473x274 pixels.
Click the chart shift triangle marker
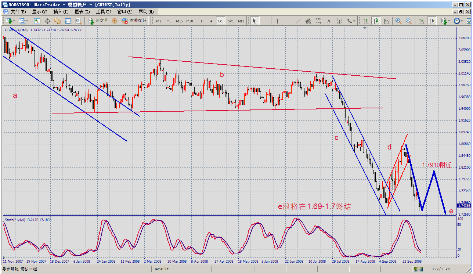[x=365, y=28]
